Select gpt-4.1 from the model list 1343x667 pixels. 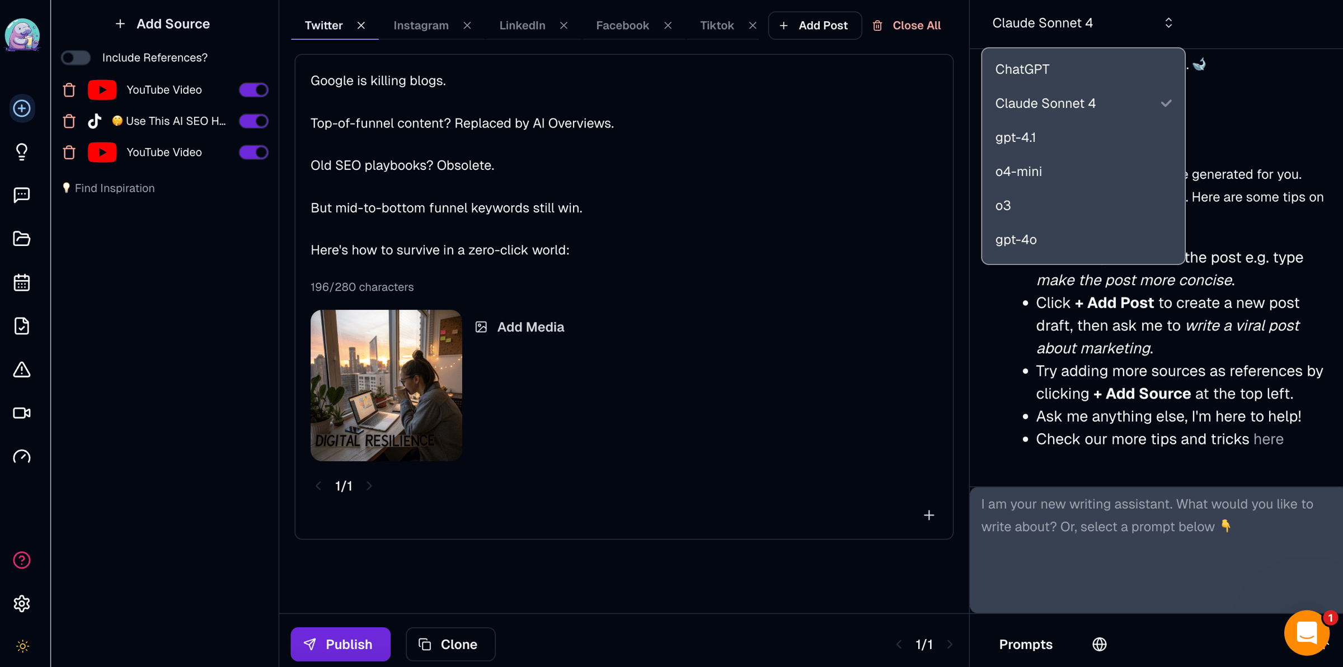(x=1083, y=138)
